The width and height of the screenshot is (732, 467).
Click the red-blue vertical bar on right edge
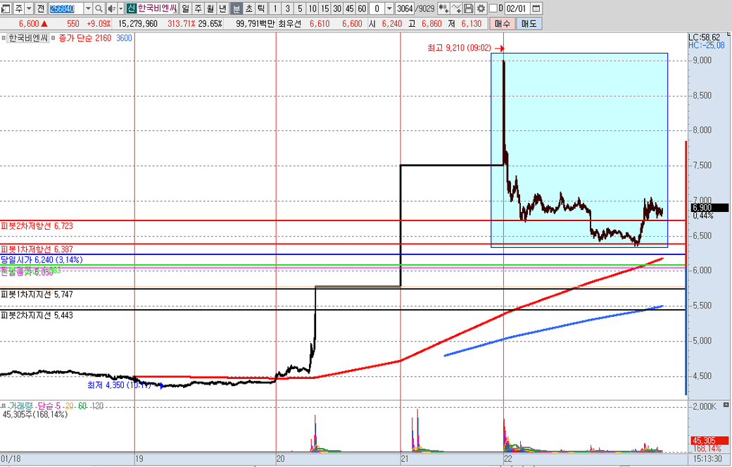[x=686, y=268]
